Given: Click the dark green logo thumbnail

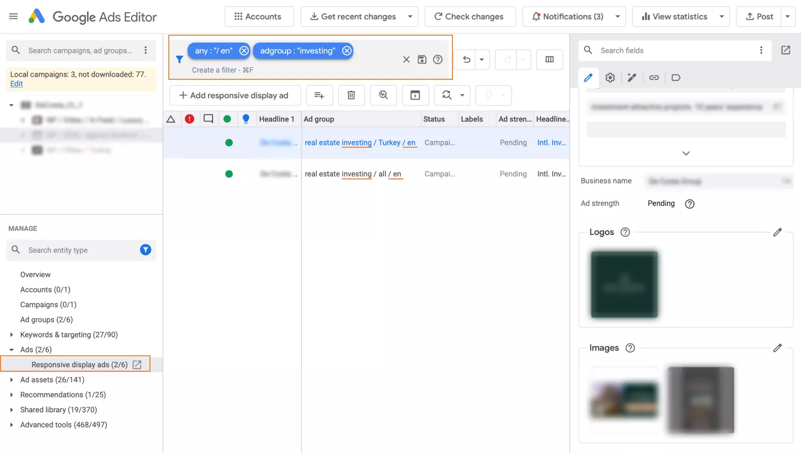Looking at the screenshot, I should [624, 284].
